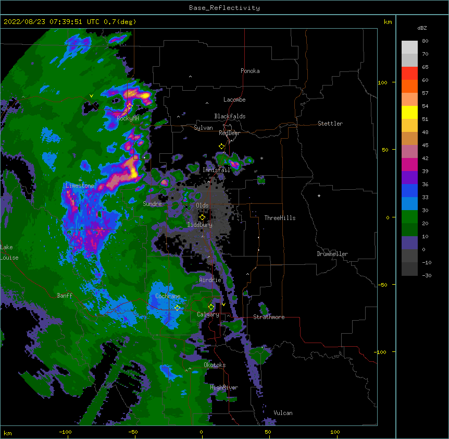The width and height of the screenshot is (449, 439).
Task: Click the slate 0–10 dBZ legend band
Action: point(409,243)
